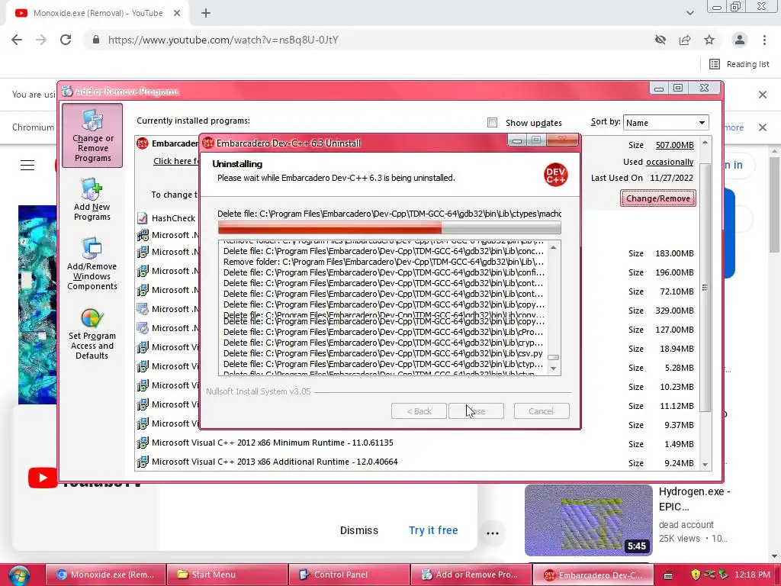Open more options on YouTube TV promo

pyautogui.click(x=492, y=533)
